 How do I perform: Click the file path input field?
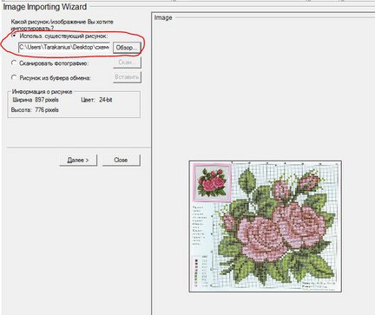tap(64, 48)
